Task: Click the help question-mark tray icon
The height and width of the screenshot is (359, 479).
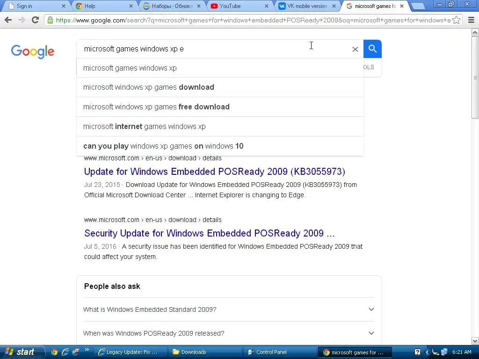Action: (417, 352)
